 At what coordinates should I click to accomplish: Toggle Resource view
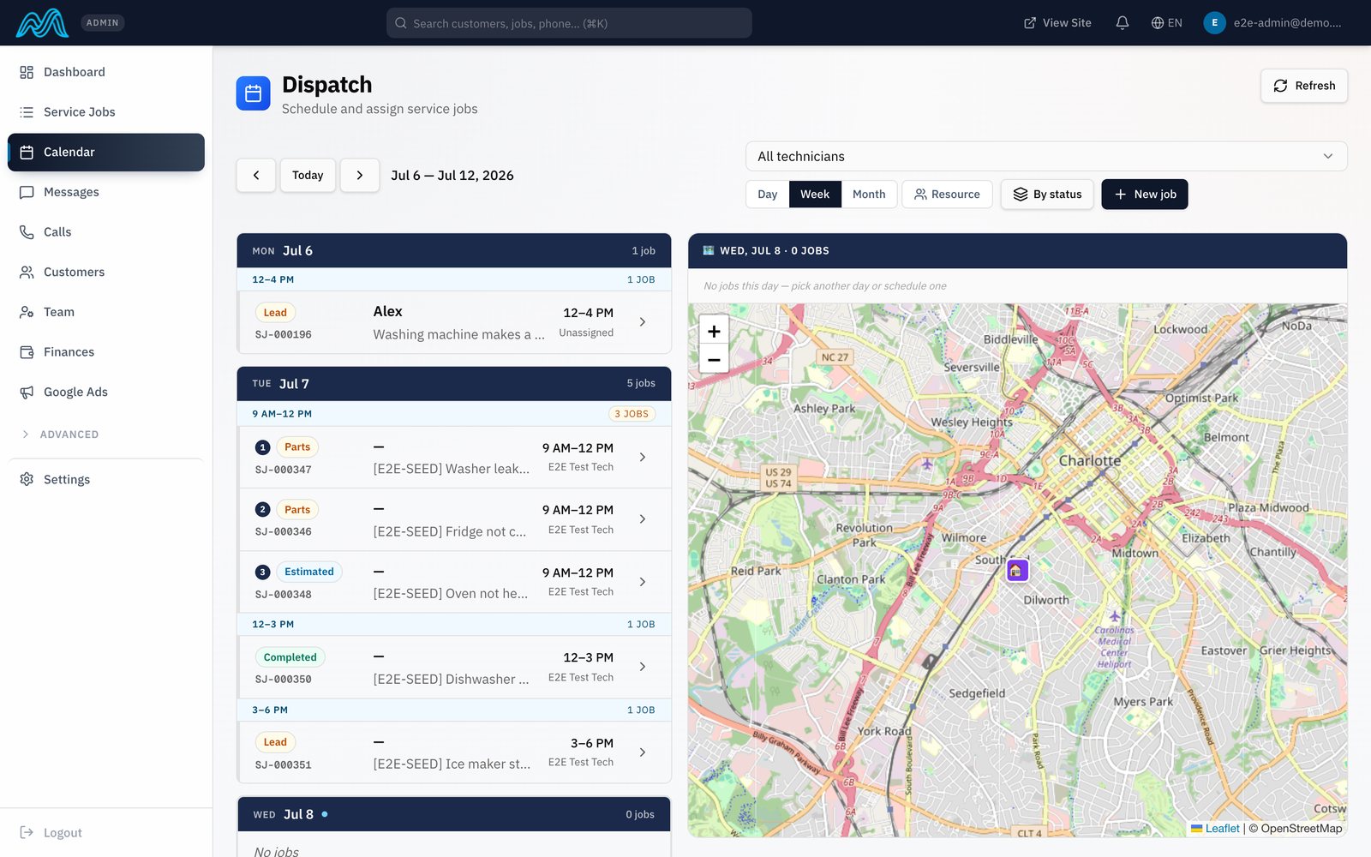947,195
